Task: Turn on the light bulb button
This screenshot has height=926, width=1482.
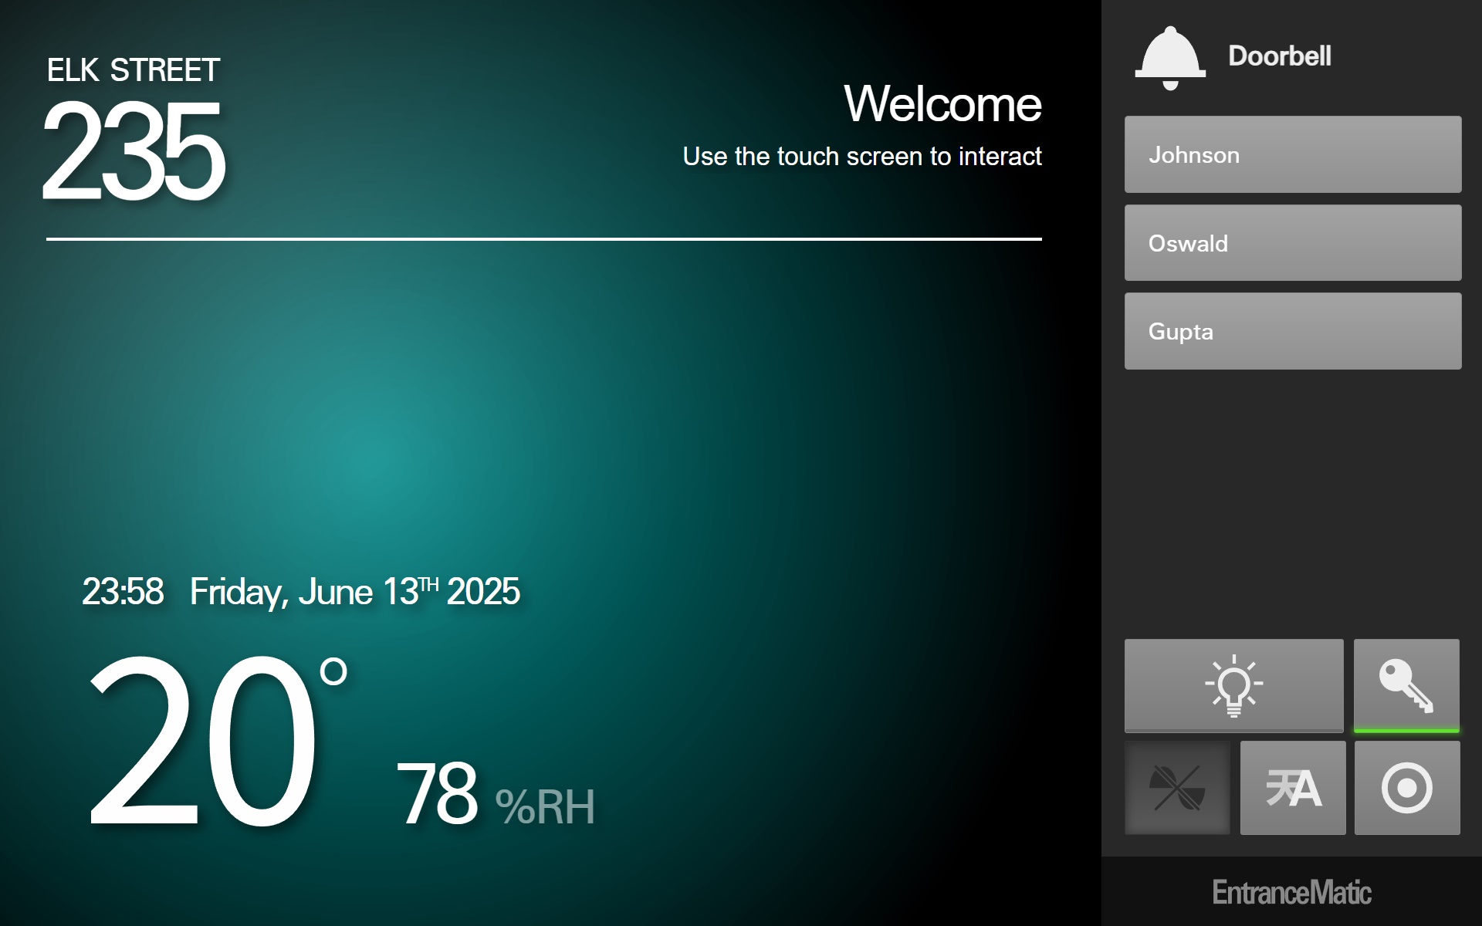Action: point(1233,684)
